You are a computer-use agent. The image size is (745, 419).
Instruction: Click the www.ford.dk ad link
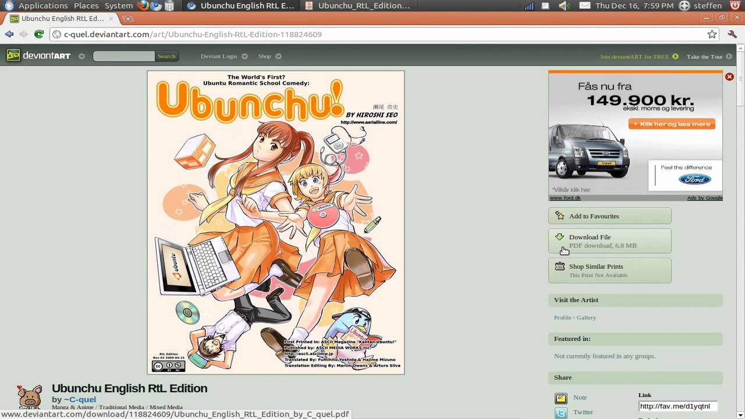point(565,198)
